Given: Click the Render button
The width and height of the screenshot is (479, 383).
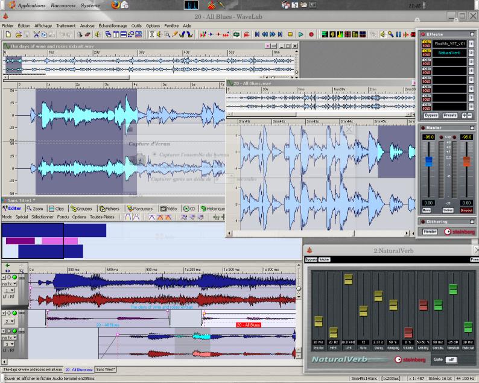Looking at the screenshot, I should click(430, 231).
